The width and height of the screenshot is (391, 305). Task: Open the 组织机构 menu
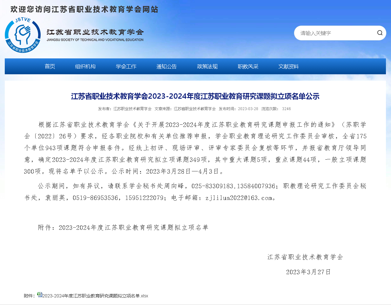[85, 67]
